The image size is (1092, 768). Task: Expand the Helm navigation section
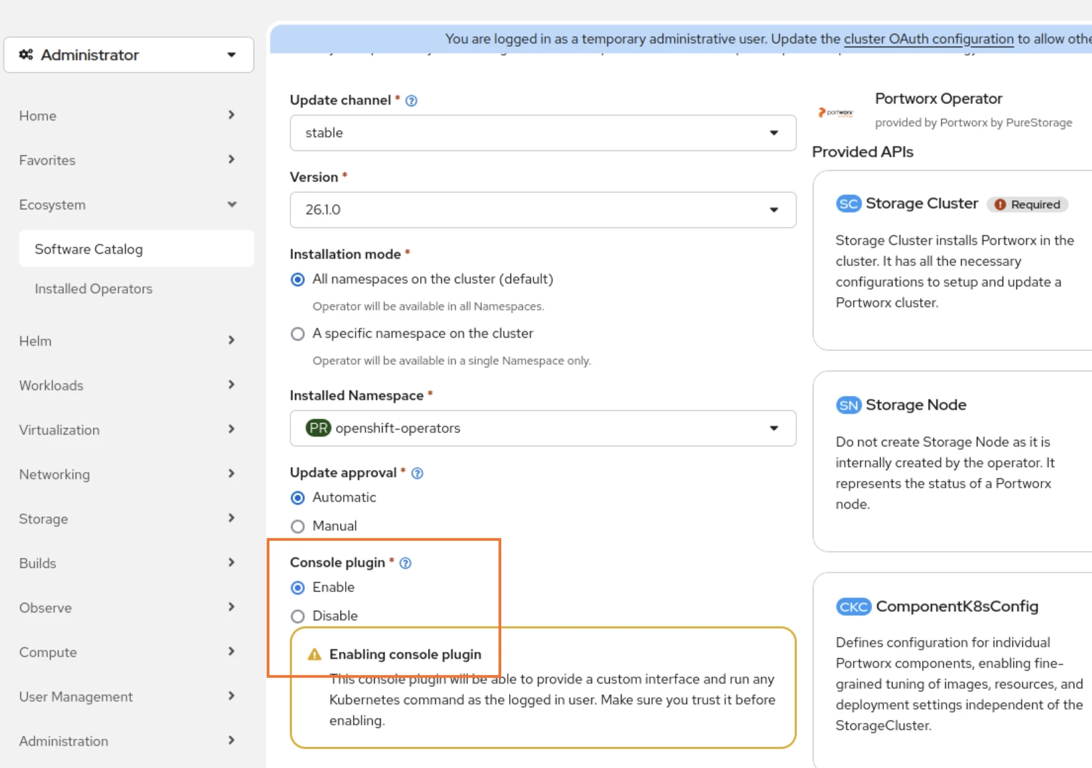(x=128, y=341)
